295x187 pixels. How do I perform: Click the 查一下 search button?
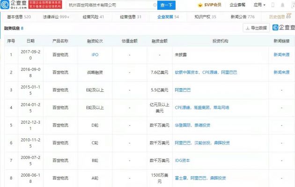(166, 5)
